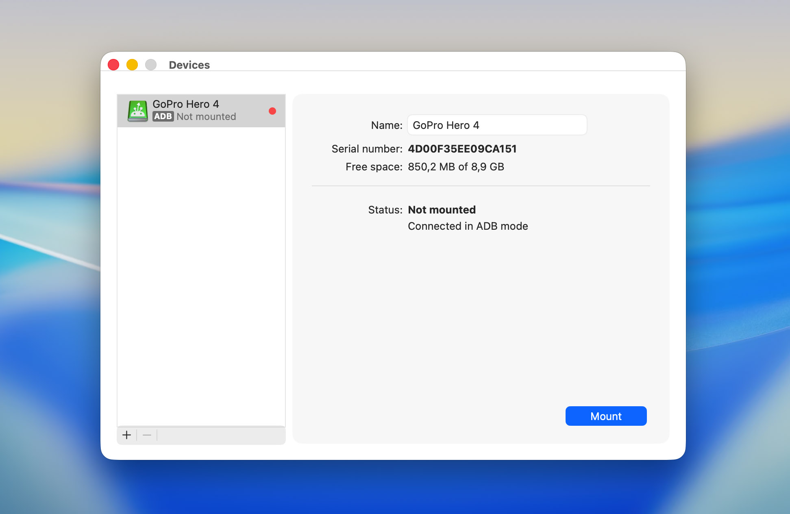Remove selected device with minus button

pos(147,435)
